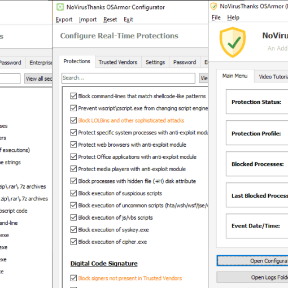This screenshot has width=288, height=288.
Task: Open the File menu in OSArmor window
Action: click(x=216, y=18)
